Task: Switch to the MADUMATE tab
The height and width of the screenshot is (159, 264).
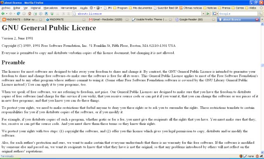Action: pyautogui.click(x=65, y=20)
